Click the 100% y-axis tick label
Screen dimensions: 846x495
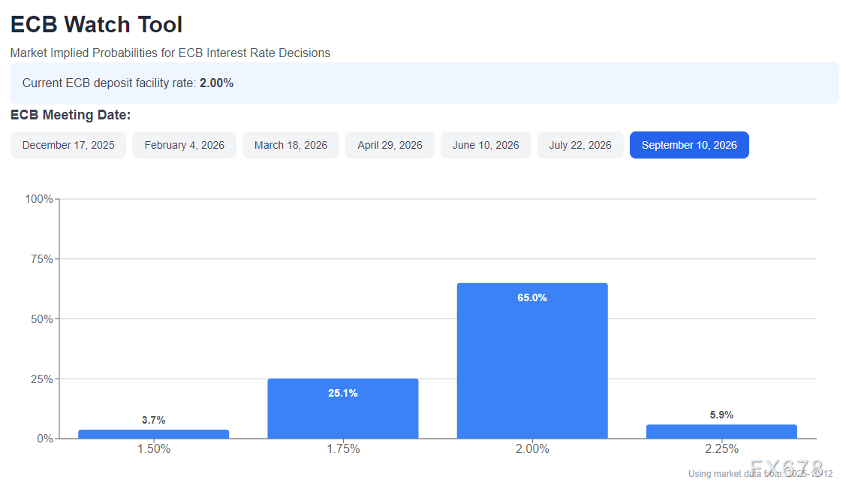tap(39, 199)
